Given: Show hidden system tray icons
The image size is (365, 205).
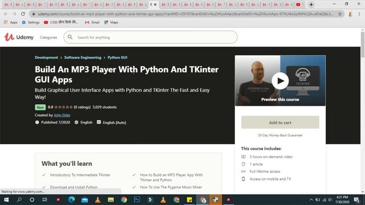Looking at the screenshot, I should (311, 200).
